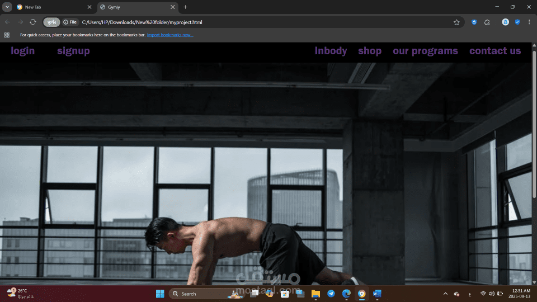Show hidden system tray icons
This screenshot has height=302, width=537.
445,294
